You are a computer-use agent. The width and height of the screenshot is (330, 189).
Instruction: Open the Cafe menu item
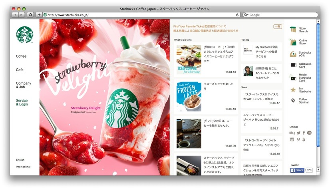(x=20, y=70)
